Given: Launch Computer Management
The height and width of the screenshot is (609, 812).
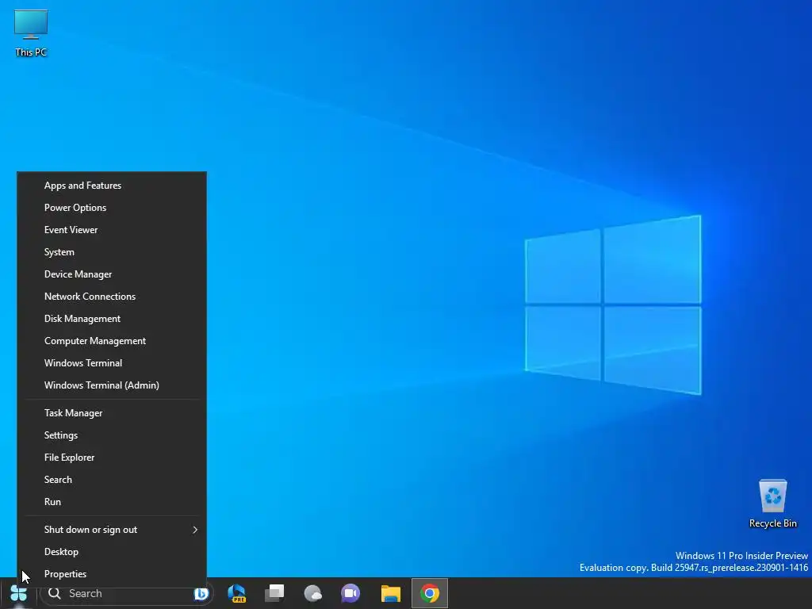Looking at the screenshot, I should [112, 341].
